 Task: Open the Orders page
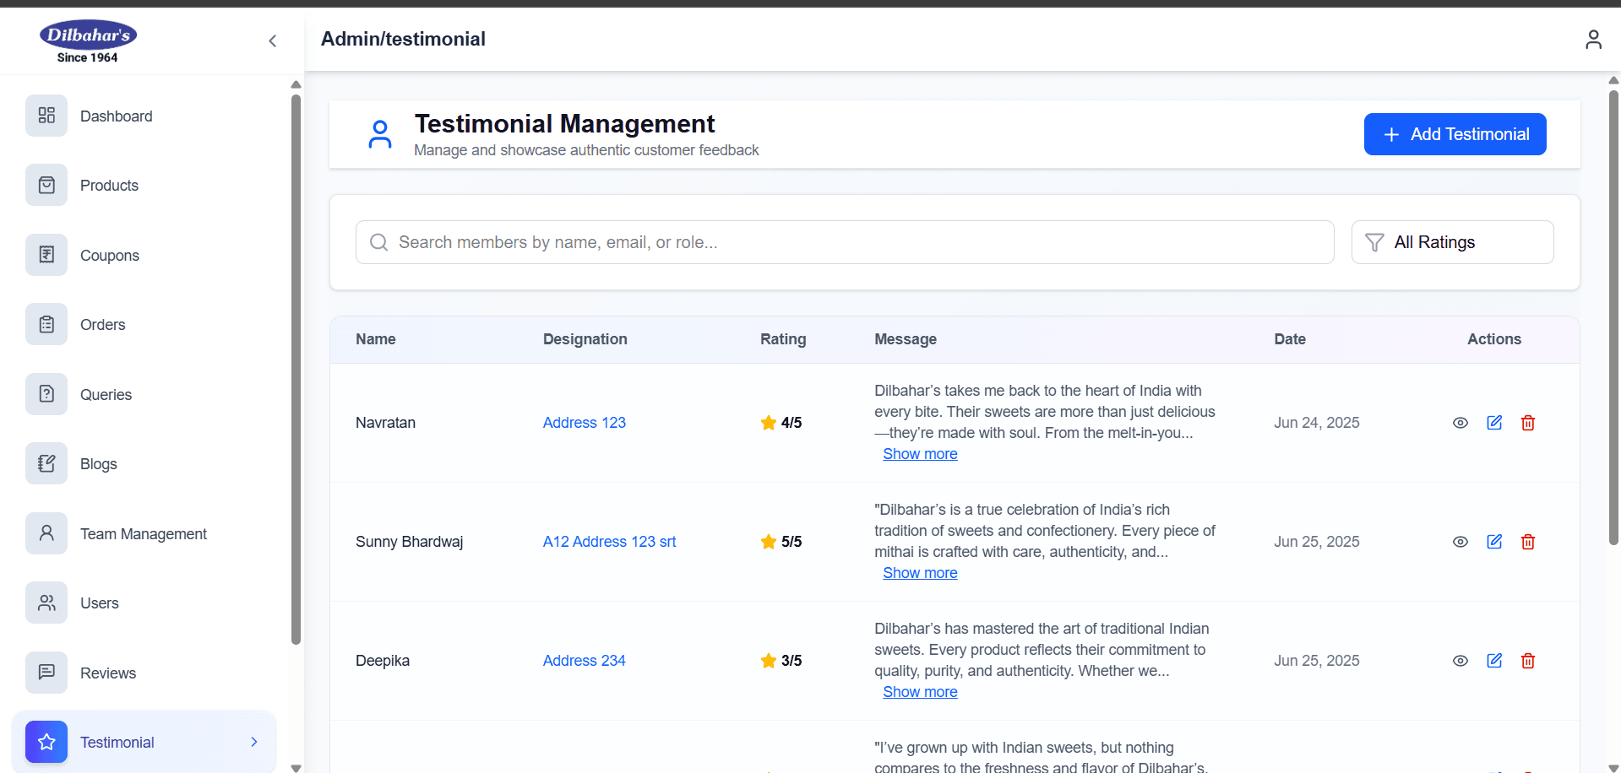(x=144, y=324)
